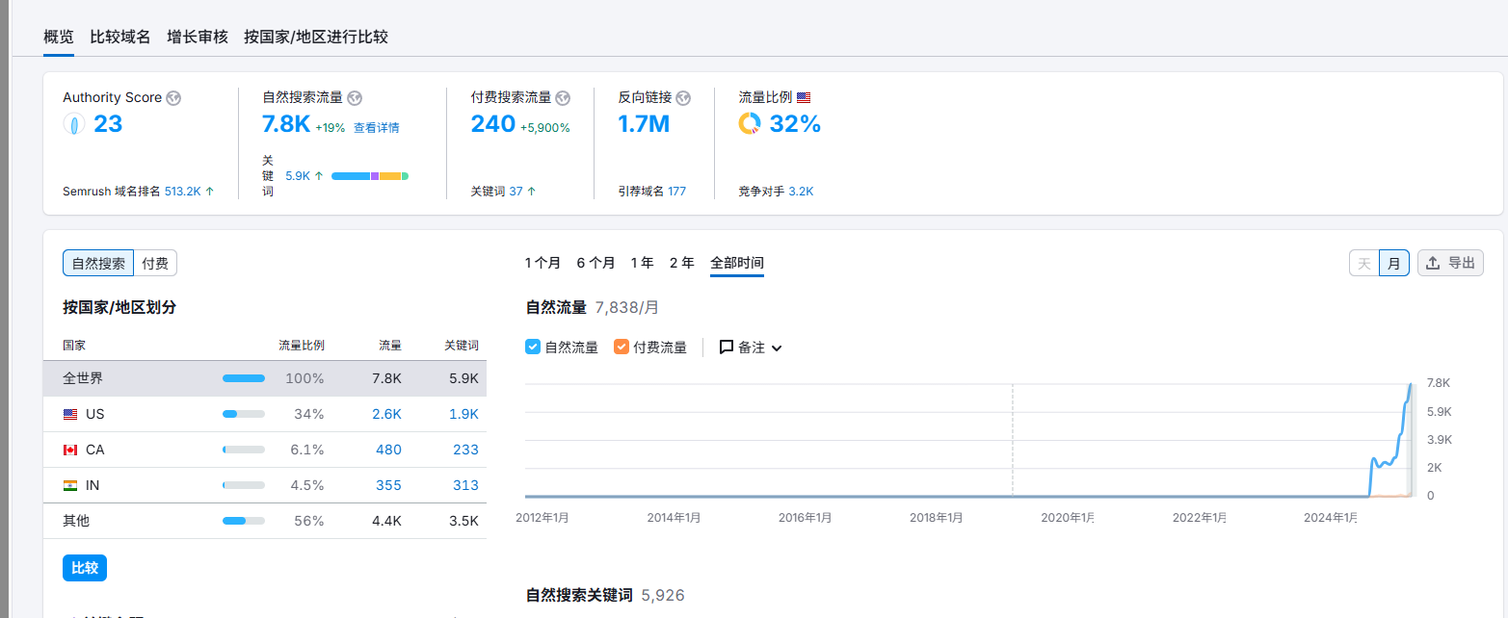Disable the 付费流量 checkbox
The image size is (1508, 618).
[621, 347]
